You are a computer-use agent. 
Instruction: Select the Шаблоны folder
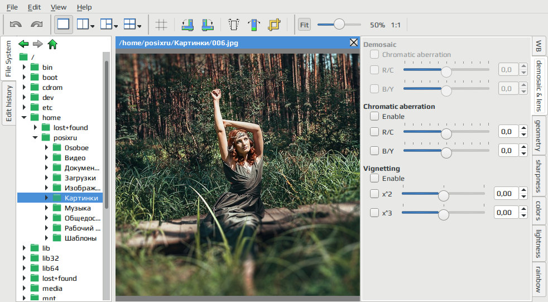click(x=80, y=238)
